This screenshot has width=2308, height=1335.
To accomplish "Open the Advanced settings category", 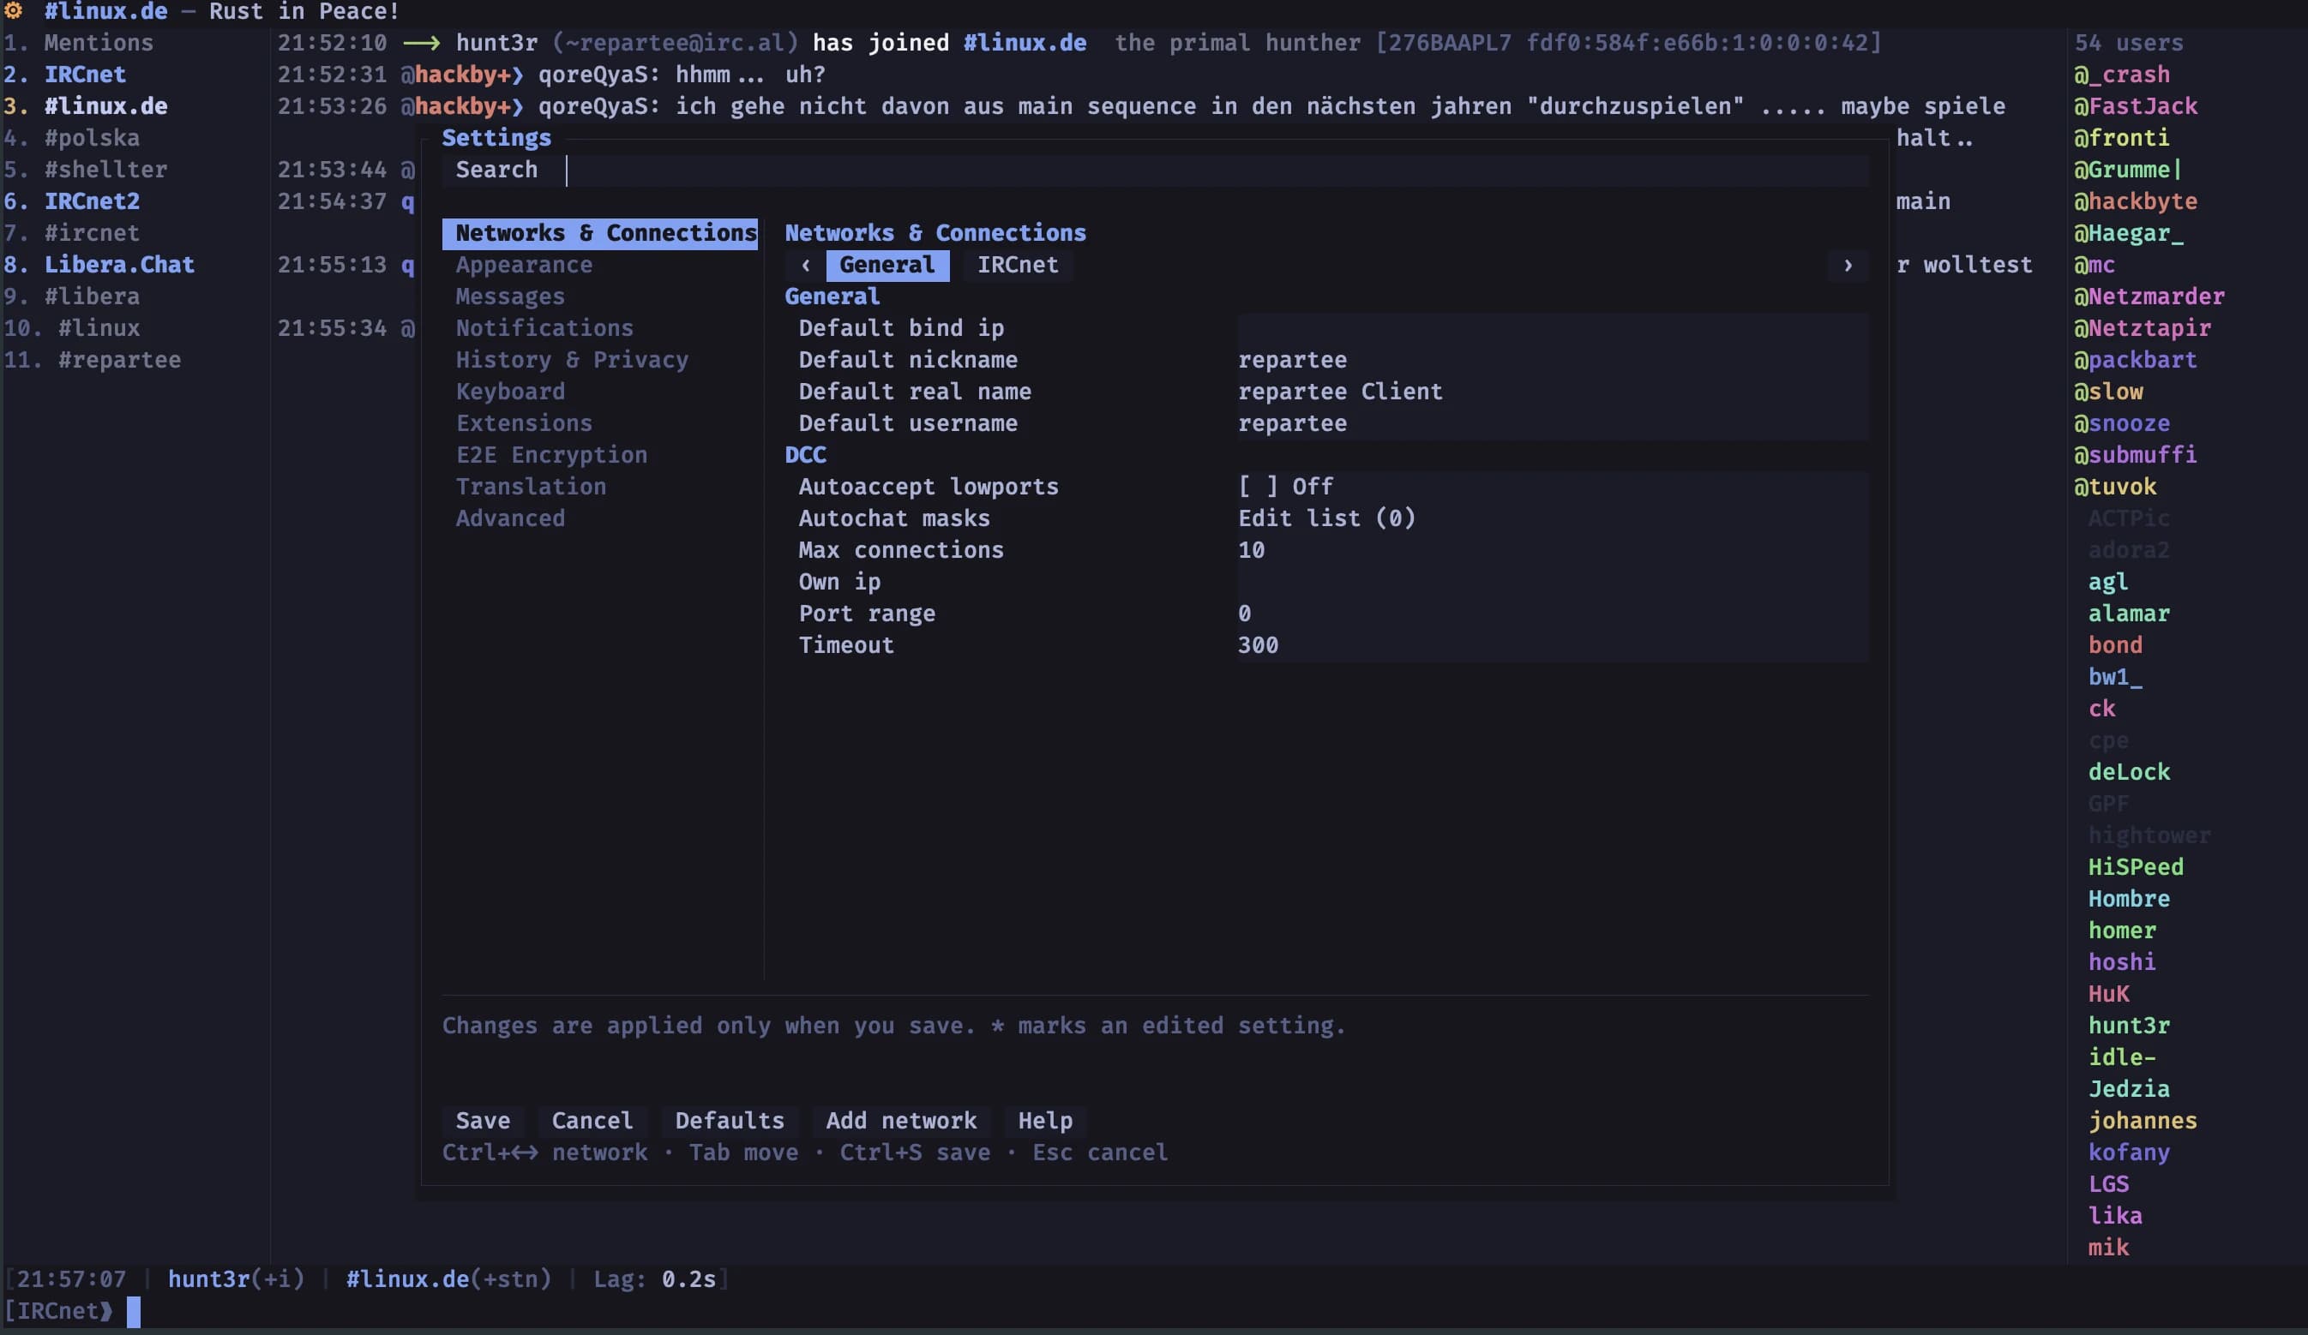I will pos(510,519).
